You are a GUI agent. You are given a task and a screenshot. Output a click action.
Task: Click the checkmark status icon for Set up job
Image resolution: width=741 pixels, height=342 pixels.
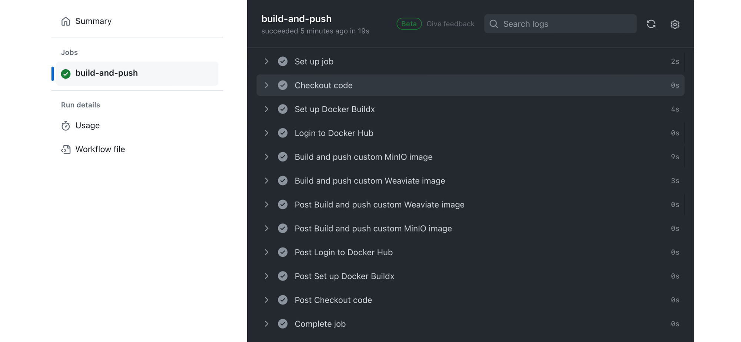pyautogui.click(x=283, y=62)
